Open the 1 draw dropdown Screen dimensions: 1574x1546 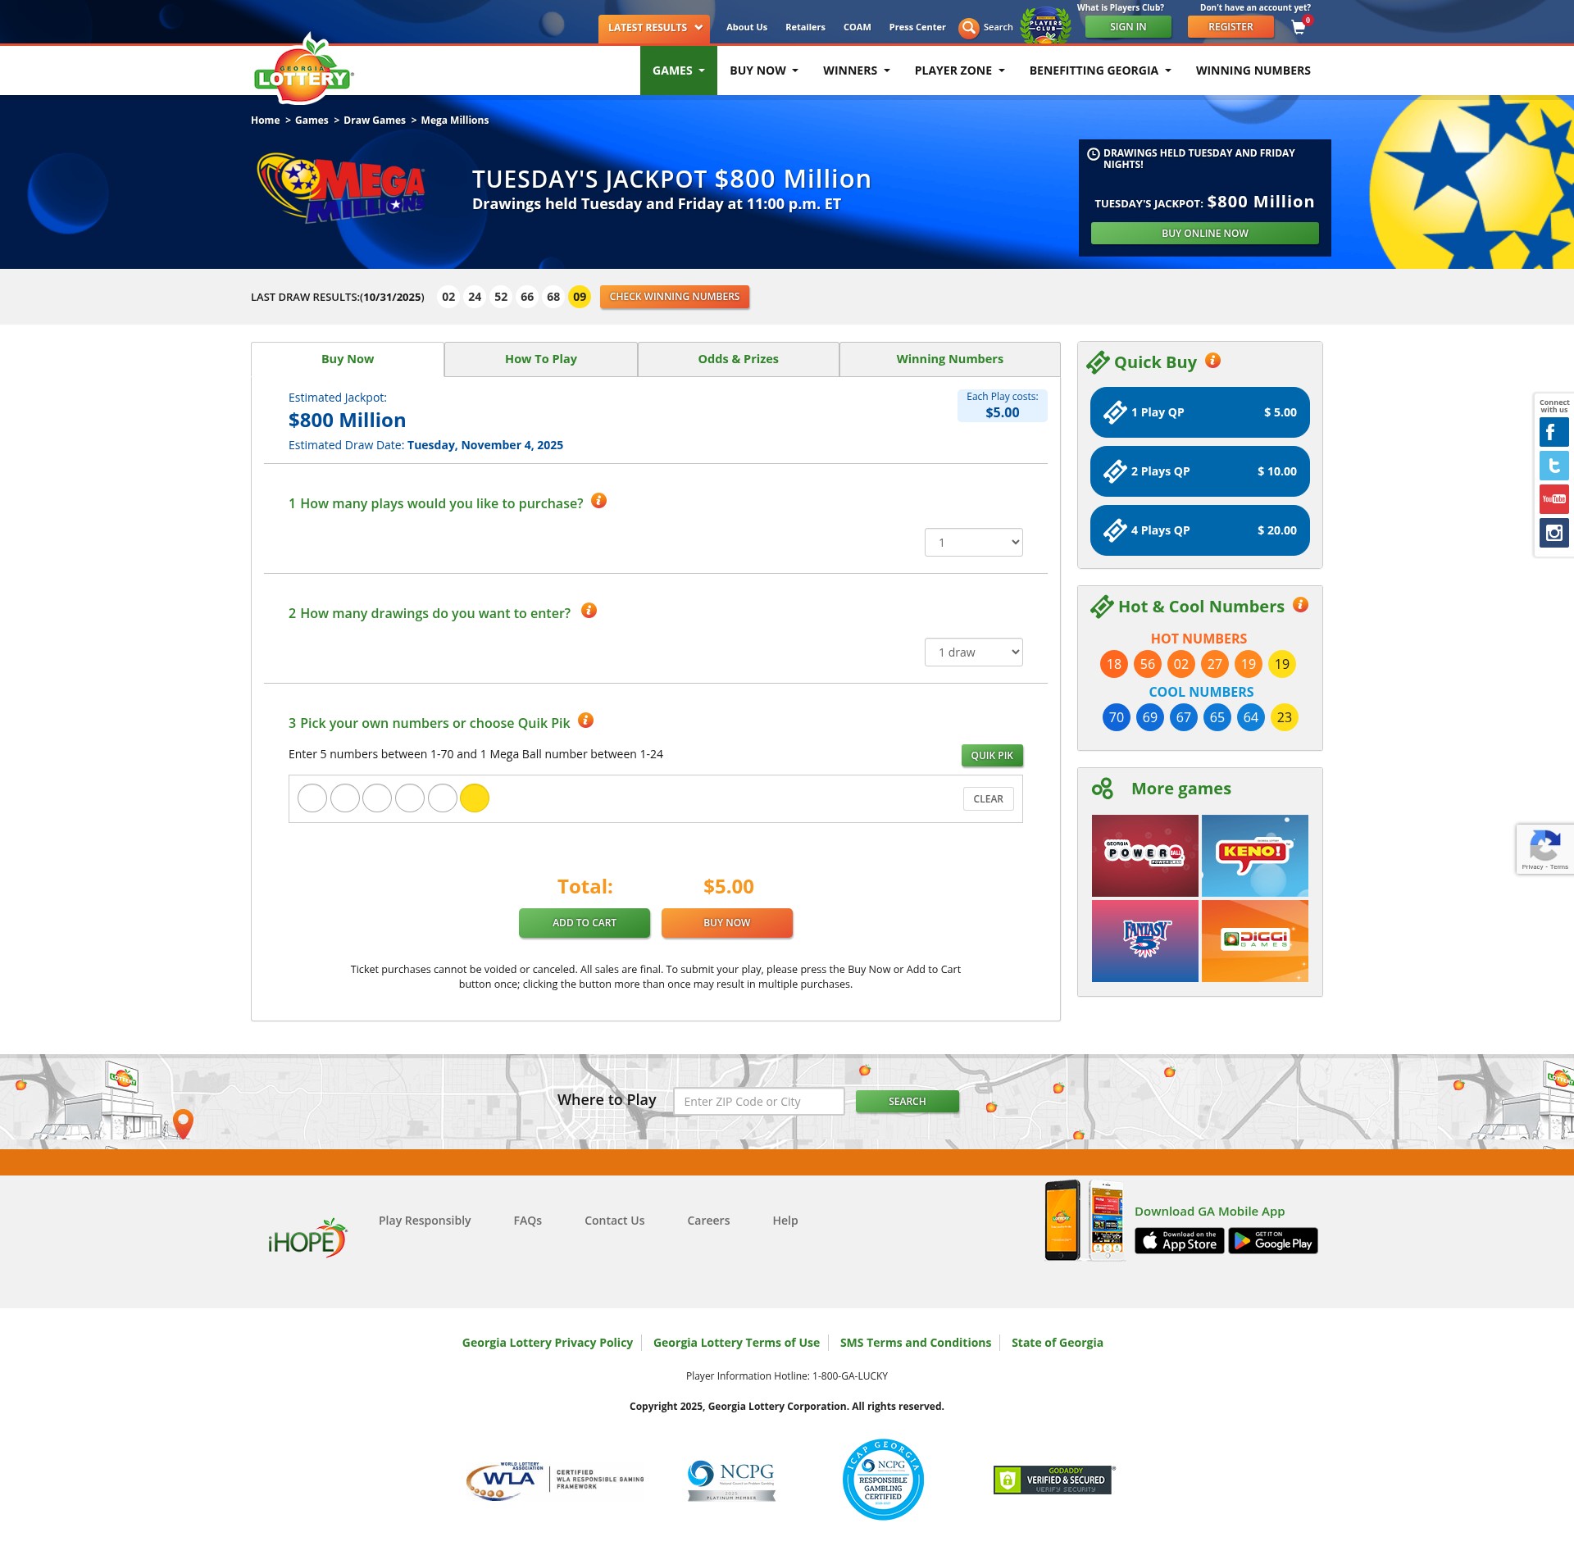[974, 652]
